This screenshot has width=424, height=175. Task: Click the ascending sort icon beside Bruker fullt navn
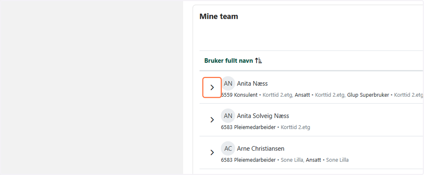tap(258, 61)
